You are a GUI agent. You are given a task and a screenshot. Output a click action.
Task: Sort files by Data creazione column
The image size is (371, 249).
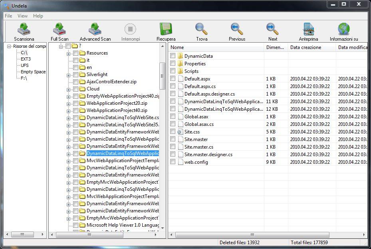311,47
